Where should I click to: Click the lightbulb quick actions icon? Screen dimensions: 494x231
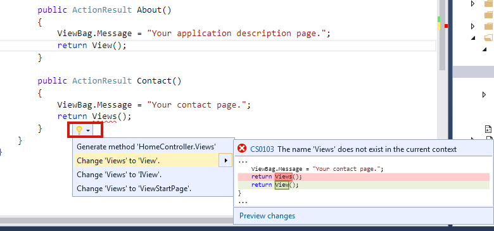(79, 130)
